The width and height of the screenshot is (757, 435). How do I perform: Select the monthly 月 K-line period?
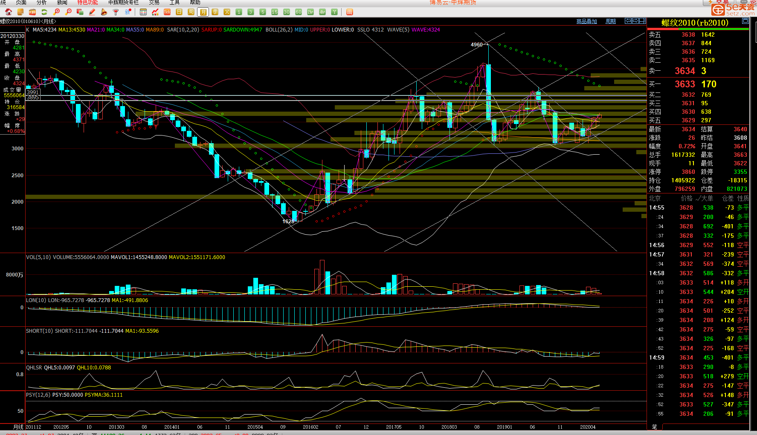(203, 12)
